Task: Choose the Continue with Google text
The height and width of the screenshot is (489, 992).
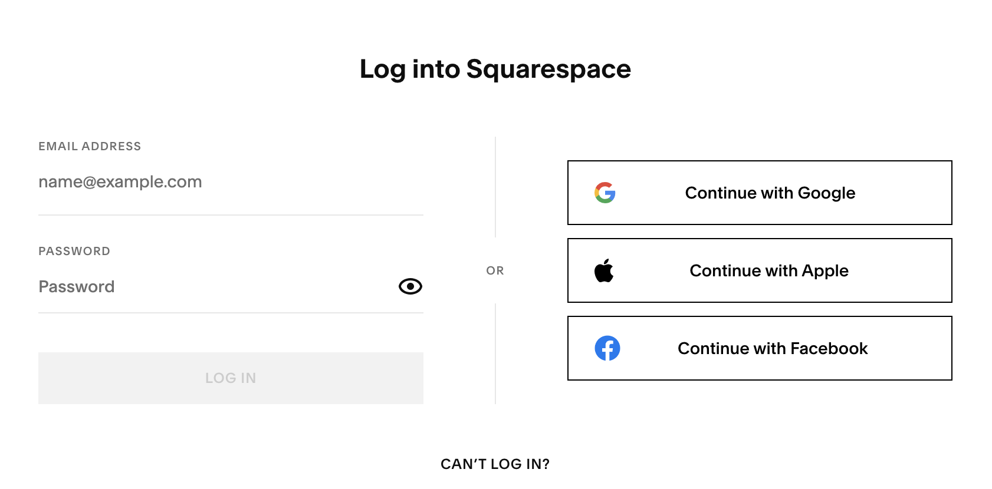Action: 770,193
